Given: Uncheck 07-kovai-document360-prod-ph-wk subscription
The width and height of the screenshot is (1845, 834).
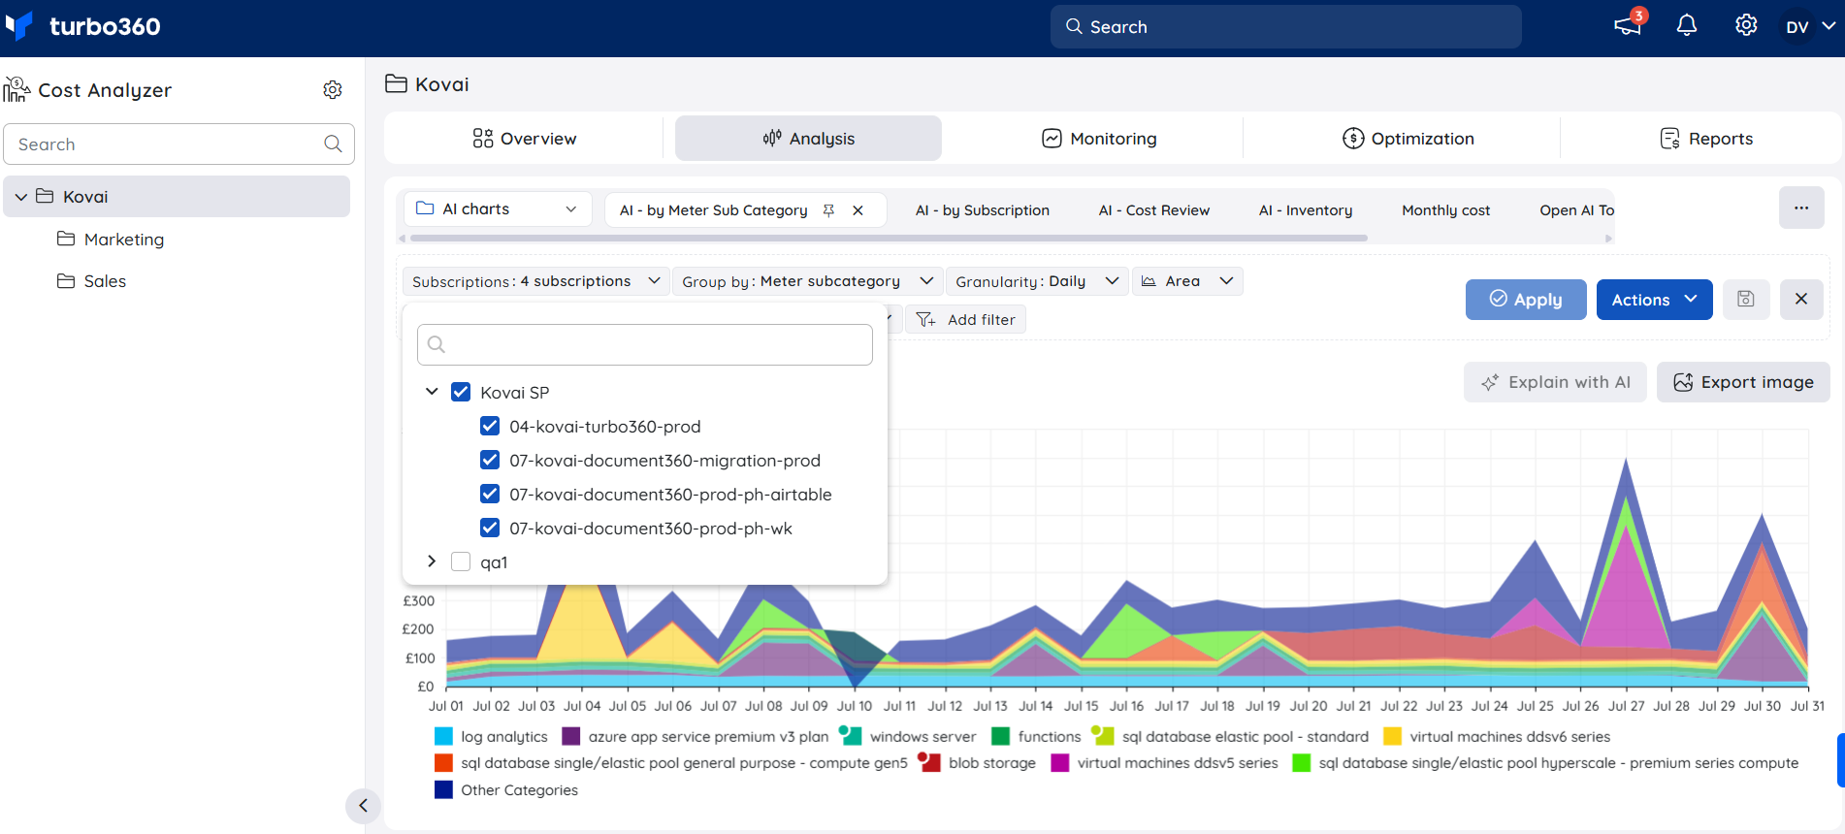Looking at the screenshot, I should (x=490, y=529).
